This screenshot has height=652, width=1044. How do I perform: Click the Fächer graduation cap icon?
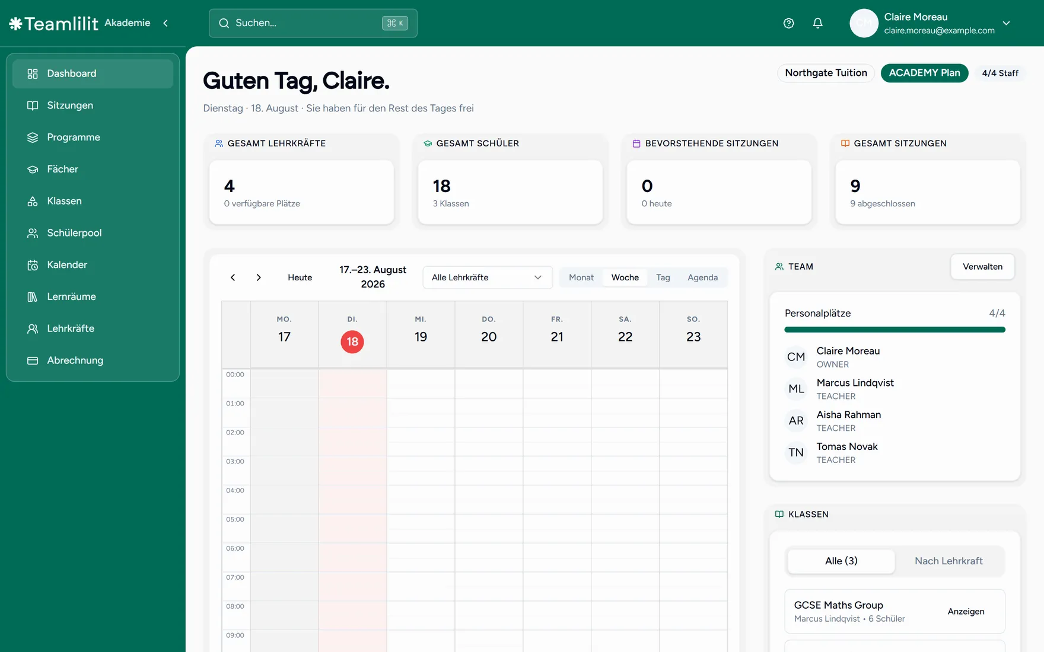click(x=33, y=170)
